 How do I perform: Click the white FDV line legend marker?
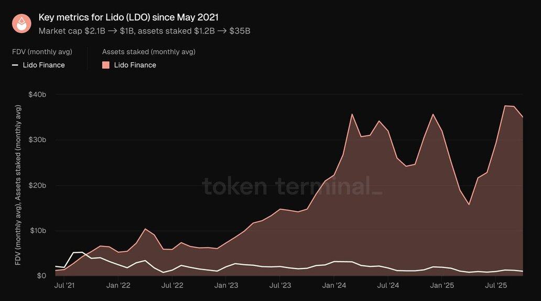pos(15,65)
